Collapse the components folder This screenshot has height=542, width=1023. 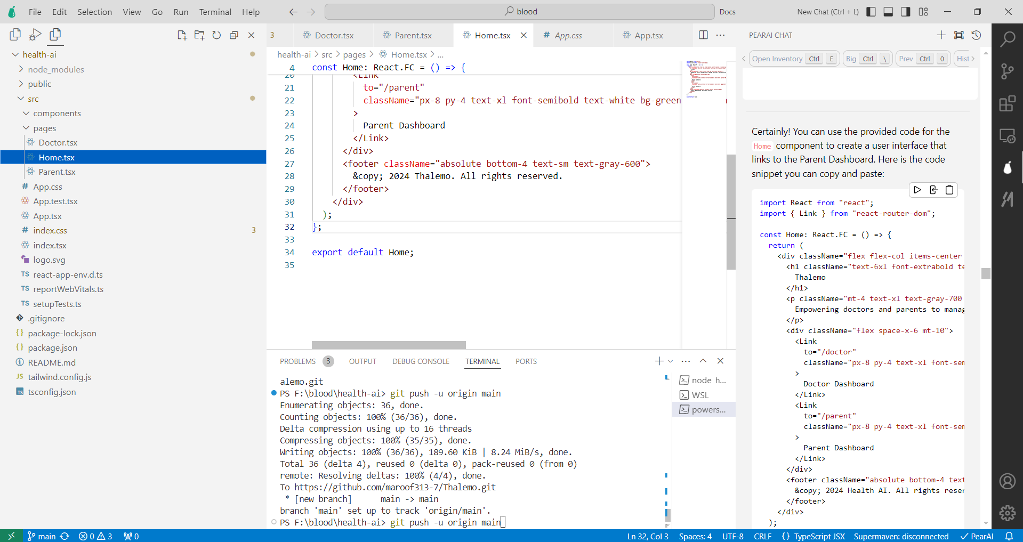pyautogui.click(x=57, y=114)
